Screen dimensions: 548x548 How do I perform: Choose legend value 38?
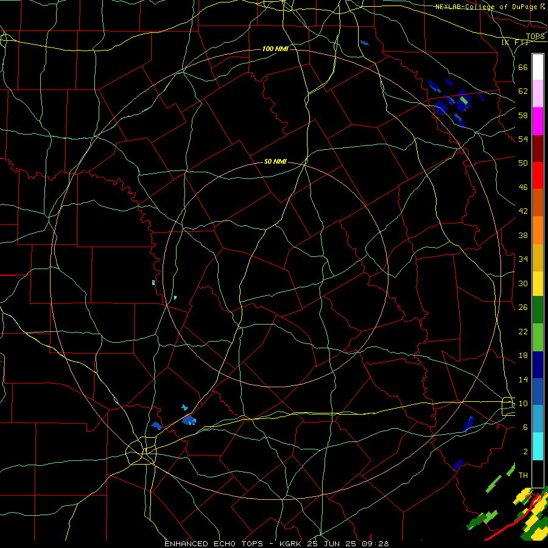[x=523, y=235]
